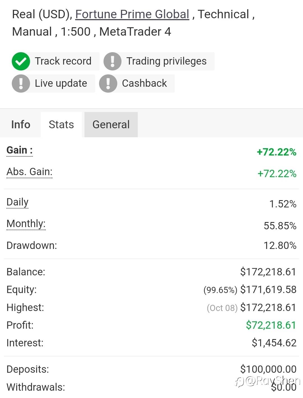303x398 pixels.
Task: Open the Fortune Prime Global broker link
Action: 132,14
